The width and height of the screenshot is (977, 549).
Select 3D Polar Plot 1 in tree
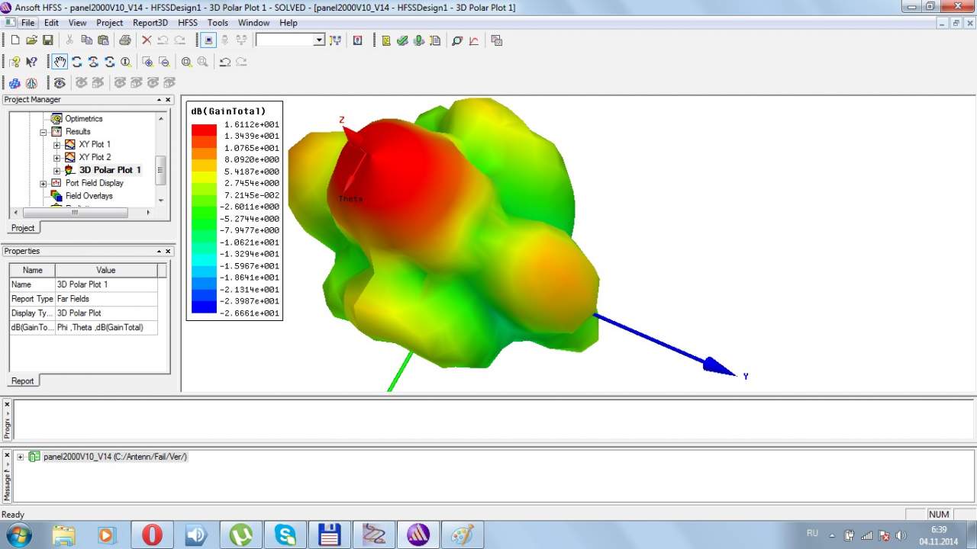point(110,170)
